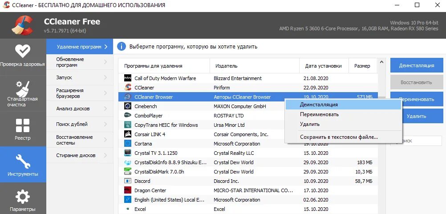This screenshot has height=214, width=446.
Task: Click the CCleaner title bar app icon
Action: (6, 5)
